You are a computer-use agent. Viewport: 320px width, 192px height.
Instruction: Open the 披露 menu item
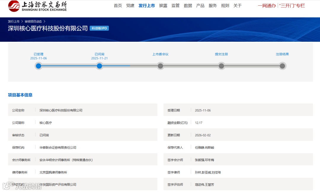coord(163,6)
